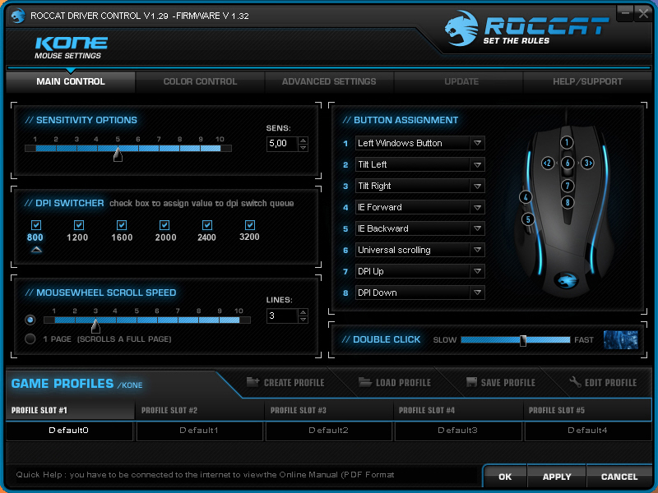The image size is (658, 493).
Task: Click the active DPI indicator arrow under 800
Action: 36,250
